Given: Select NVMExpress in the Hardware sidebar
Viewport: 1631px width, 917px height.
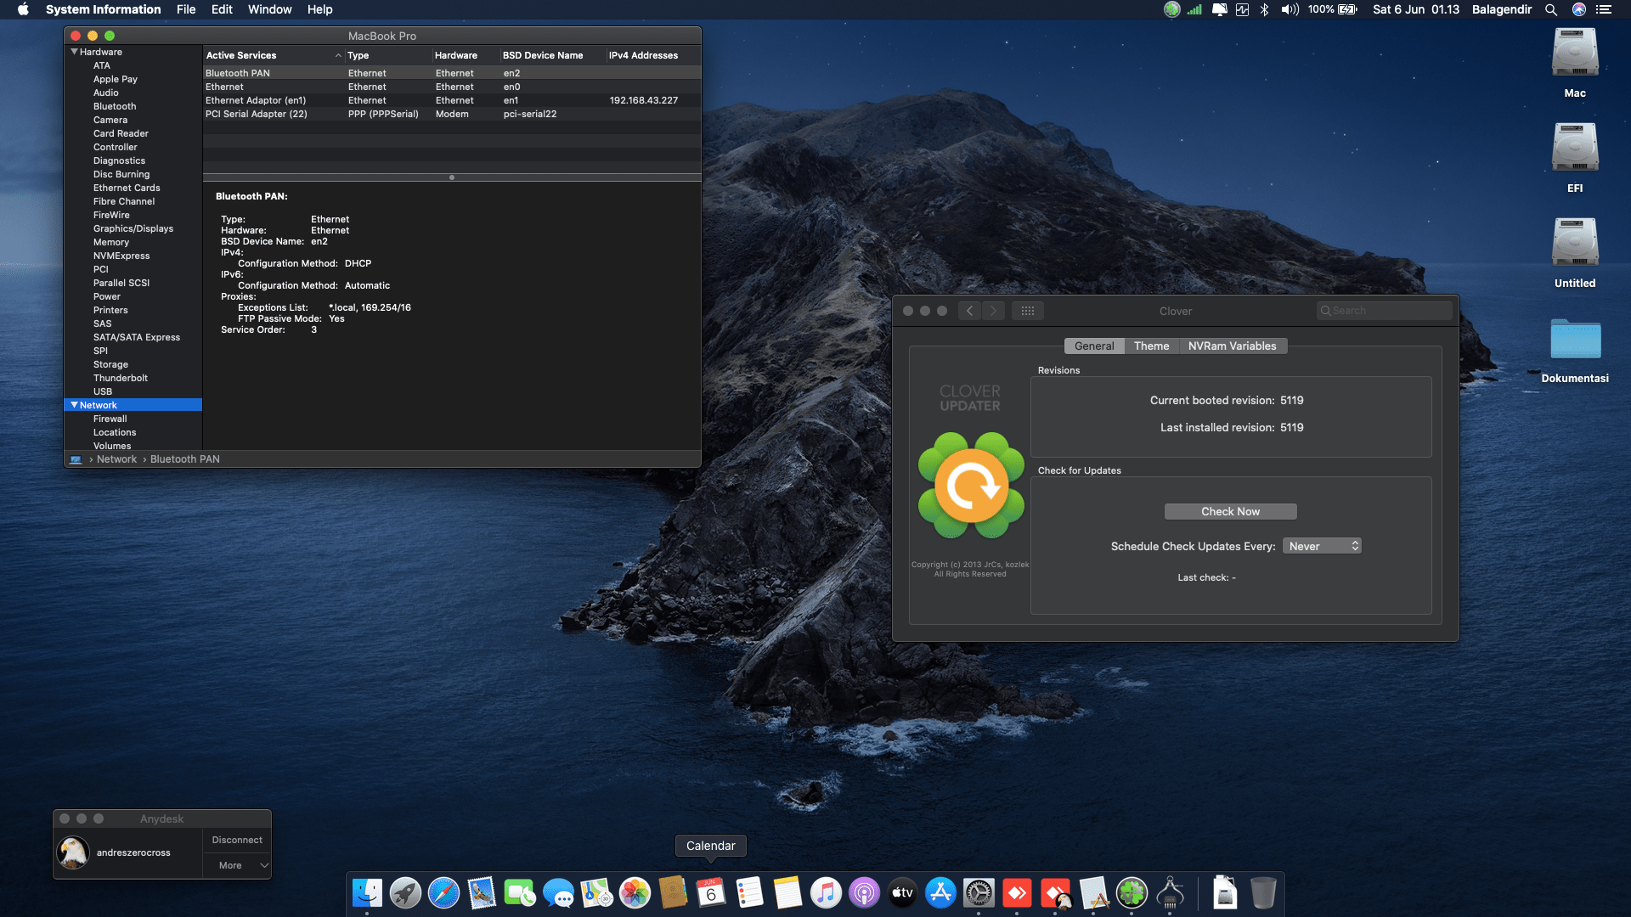Looking at the screenshot, I should 121,256.
